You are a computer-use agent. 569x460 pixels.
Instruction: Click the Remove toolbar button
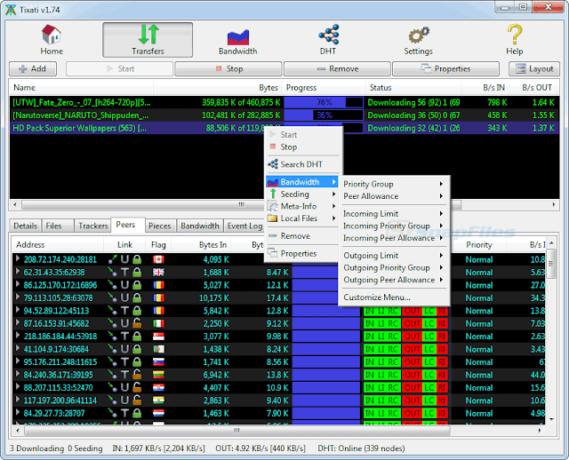(x=337, y=69)
